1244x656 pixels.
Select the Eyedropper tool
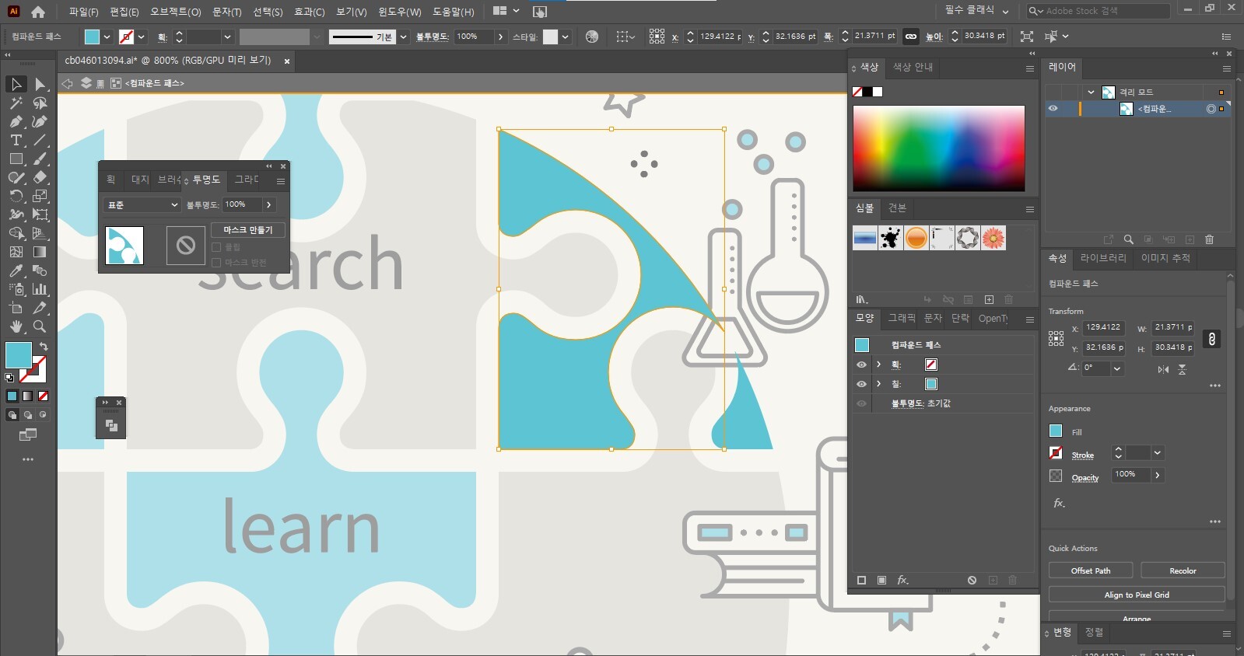16,271
